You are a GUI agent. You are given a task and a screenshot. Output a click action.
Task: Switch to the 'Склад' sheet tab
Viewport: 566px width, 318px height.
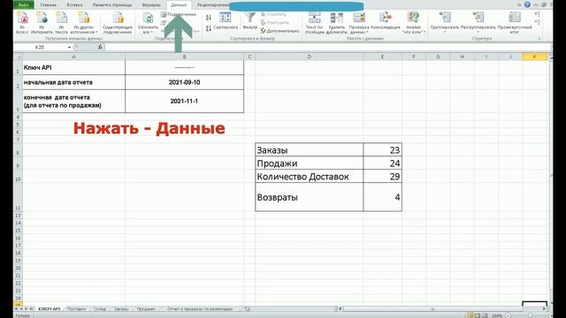(100, 309)
